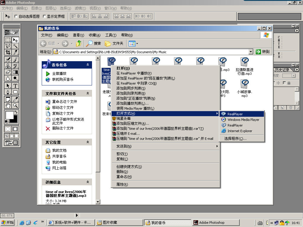Select the Path Component Selection tool

(8, 86)
